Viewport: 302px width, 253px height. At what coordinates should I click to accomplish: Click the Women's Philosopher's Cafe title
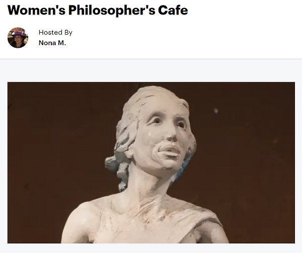(98, 10)
